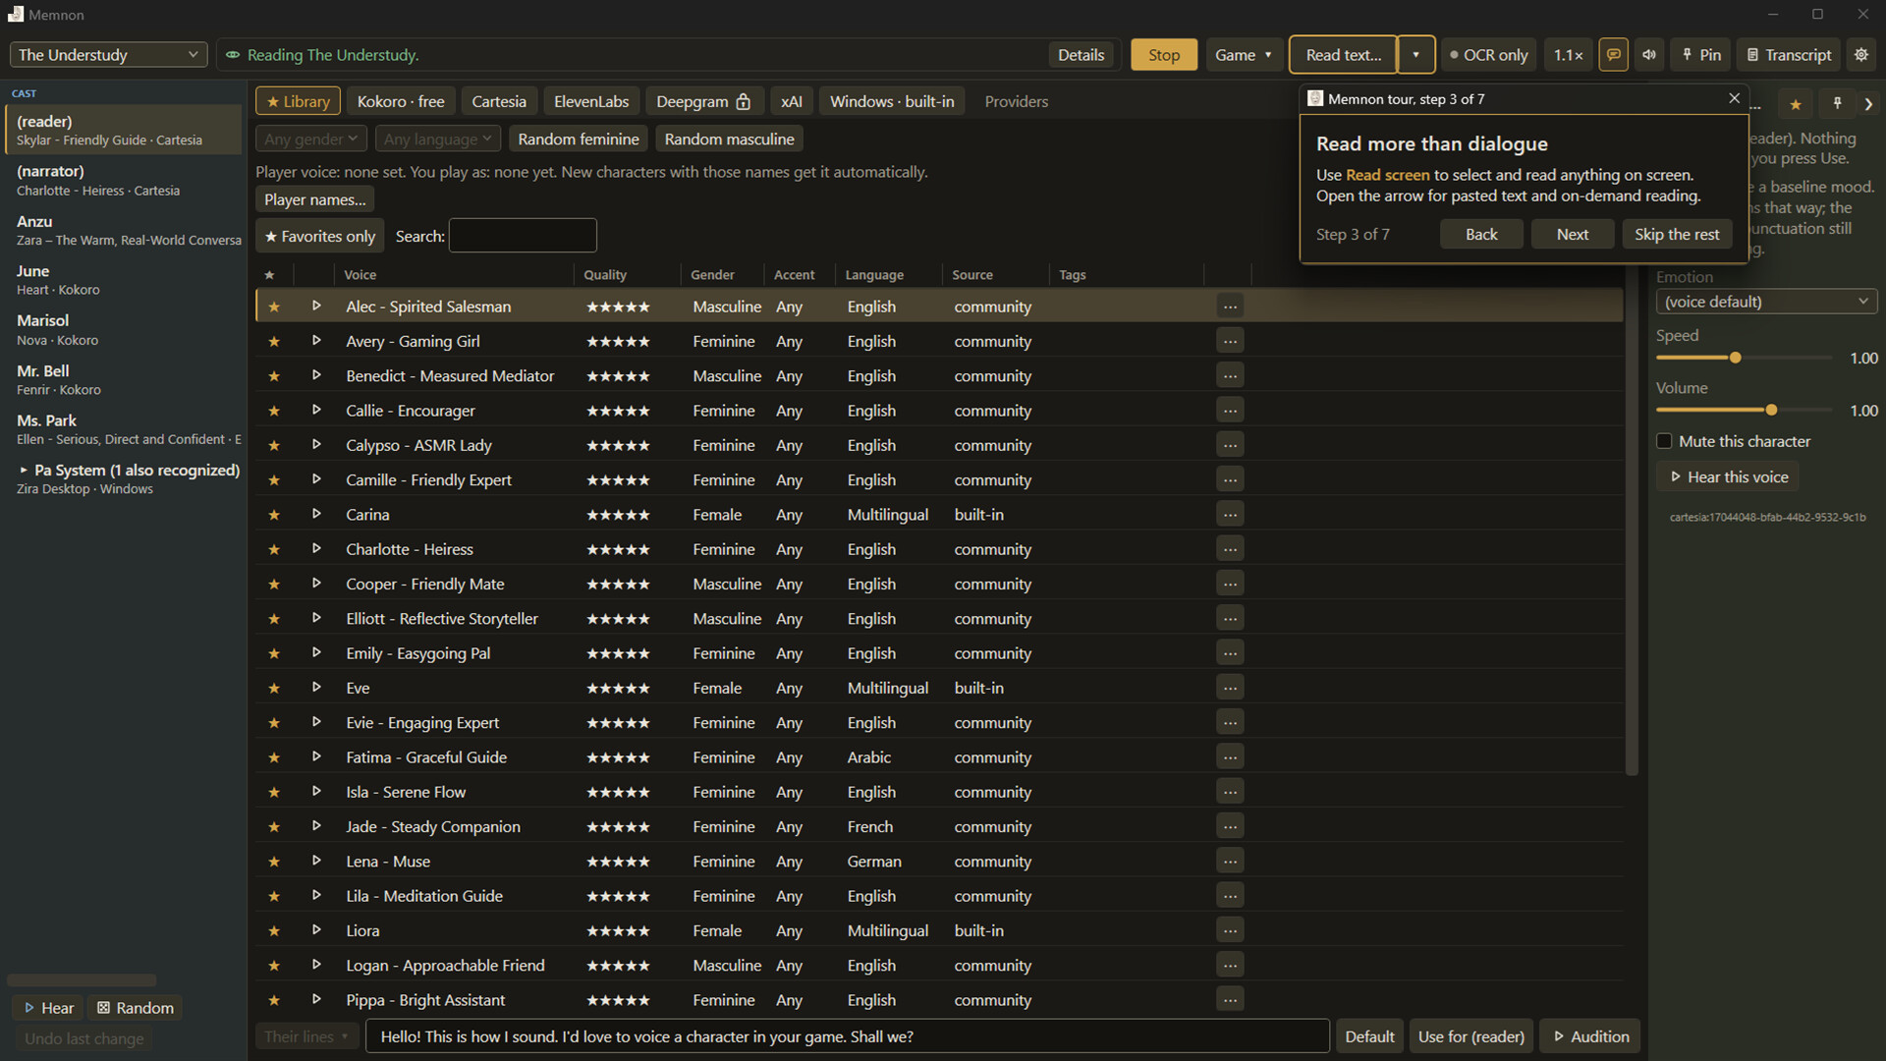Play preview of Avery - Gaming Girl

[316, 341]
